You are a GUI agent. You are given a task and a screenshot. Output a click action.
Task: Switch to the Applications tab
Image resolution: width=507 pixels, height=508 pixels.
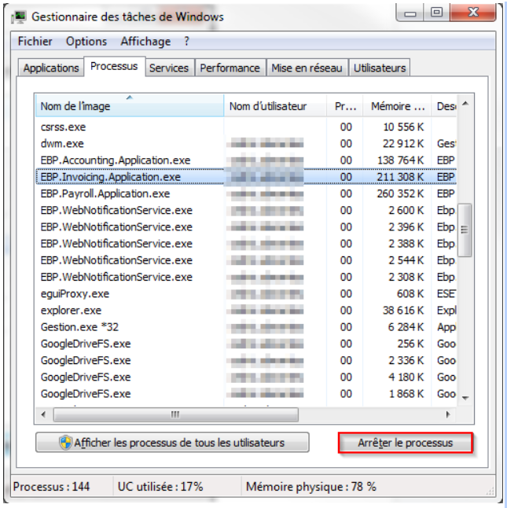pos(51,68)
